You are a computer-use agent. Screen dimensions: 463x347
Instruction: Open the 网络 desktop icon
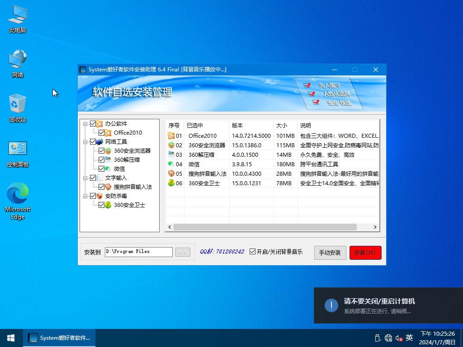[18, 64]
